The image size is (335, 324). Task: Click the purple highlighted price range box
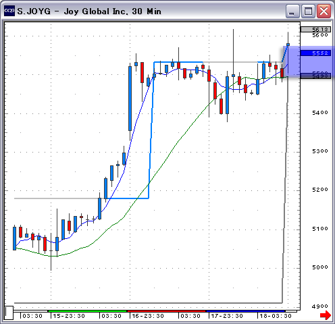pyautogui.click(x=309, y=62)
